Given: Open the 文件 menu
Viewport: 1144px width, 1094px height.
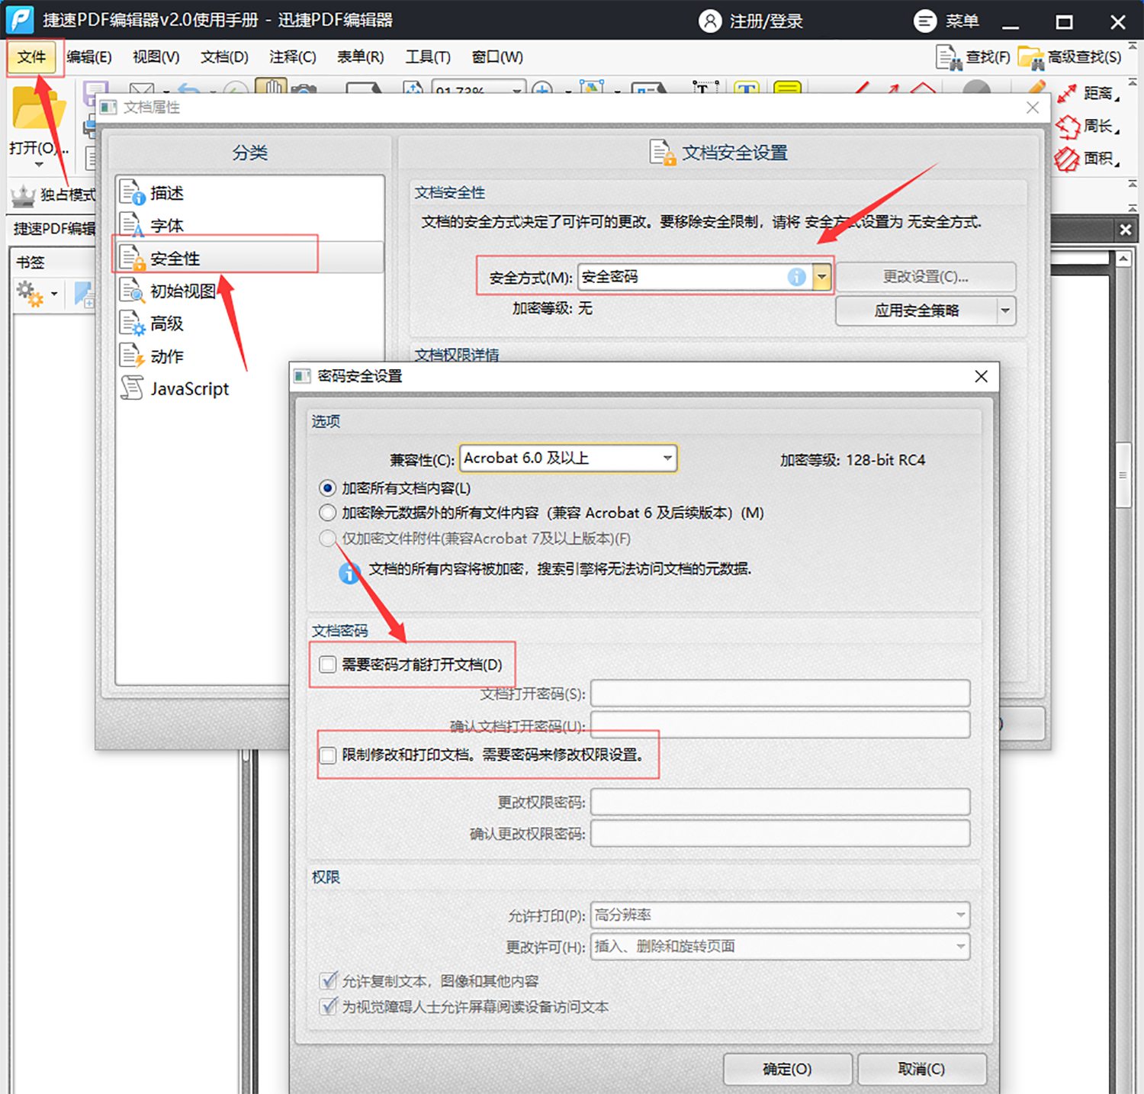Looking at the screenshot, I should [x=32, y=57].
